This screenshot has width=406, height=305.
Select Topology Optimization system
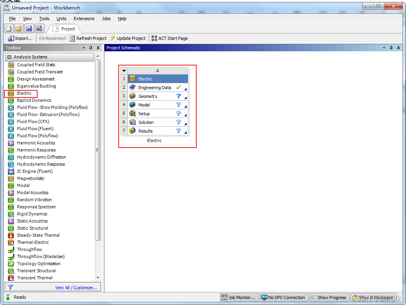tap(38, 264)
